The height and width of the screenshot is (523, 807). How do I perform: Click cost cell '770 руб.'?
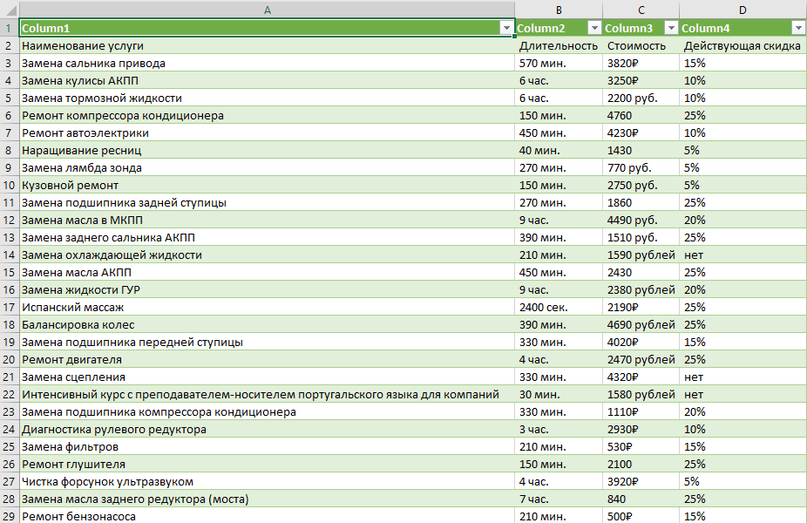[641, 168]
